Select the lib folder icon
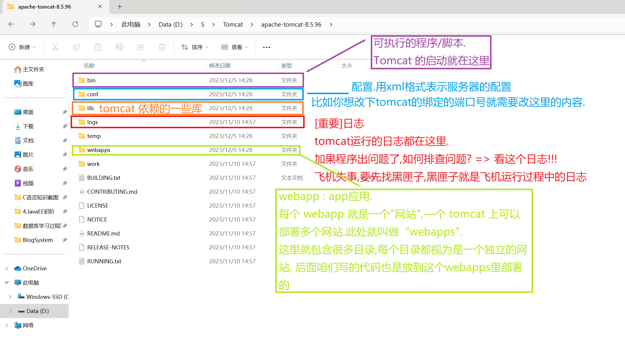 pyautogui.click(x=82, y=108)
